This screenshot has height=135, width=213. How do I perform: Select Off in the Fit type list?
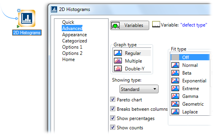point(190,57)
